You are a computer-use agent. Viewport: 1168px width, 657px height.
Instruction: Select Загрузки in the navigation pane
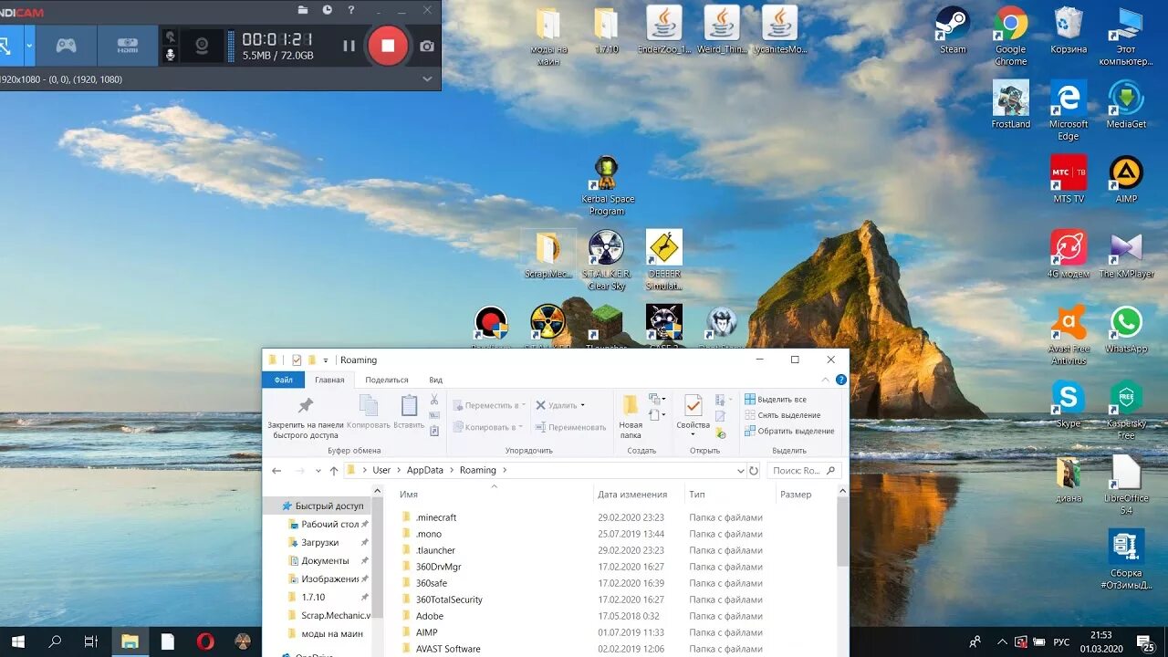pyautogui.click(x=319, y=542)
